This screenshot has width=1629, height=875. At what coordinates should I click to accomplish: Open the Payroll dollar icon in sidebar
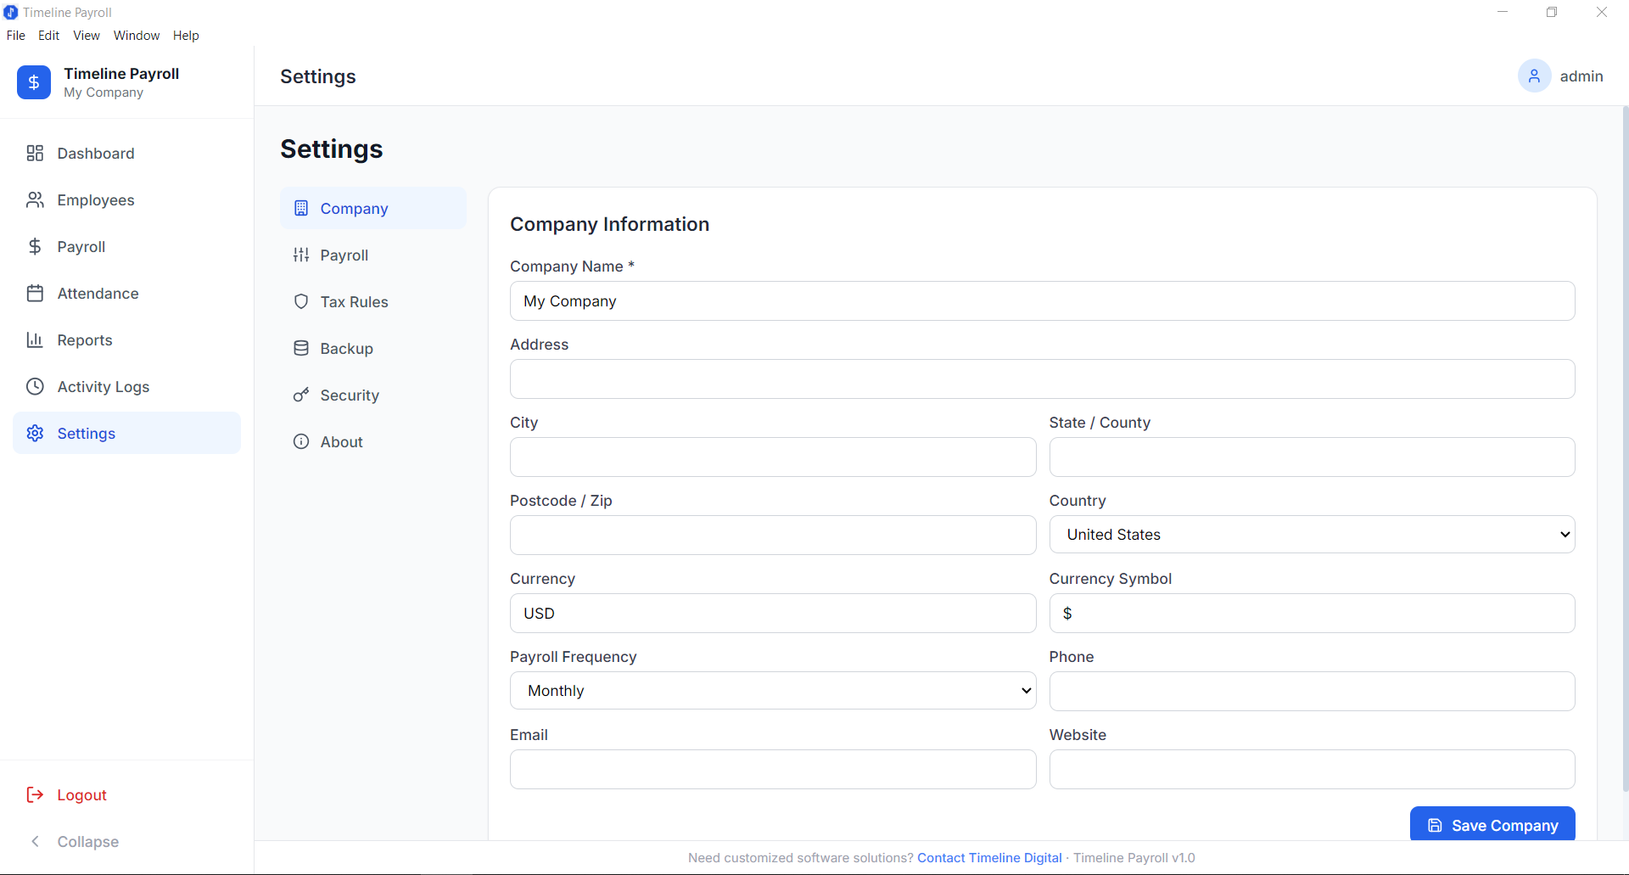35,246
